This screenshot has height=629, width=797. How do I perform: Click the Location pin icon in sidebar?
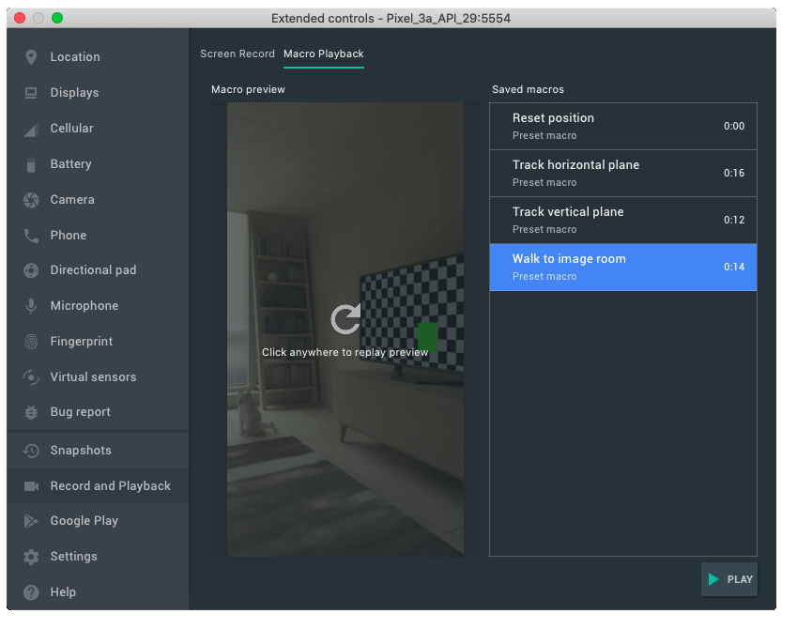(x=31, y=57)
